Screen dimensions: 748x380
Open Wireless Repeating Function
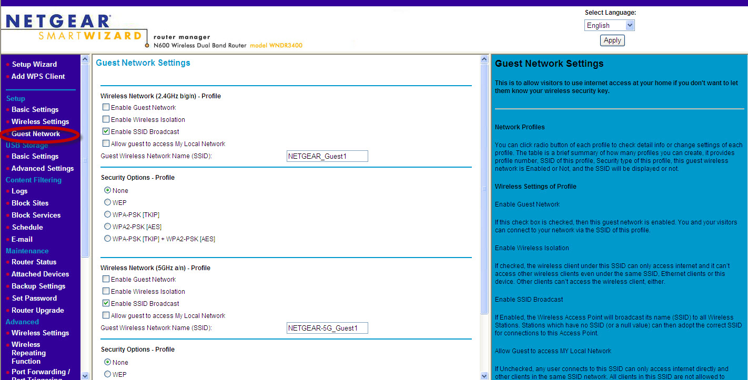[x=28, y=353]
